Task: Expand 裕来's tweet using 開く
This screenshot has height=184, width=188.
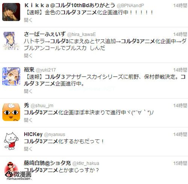Action: point(28,91)
